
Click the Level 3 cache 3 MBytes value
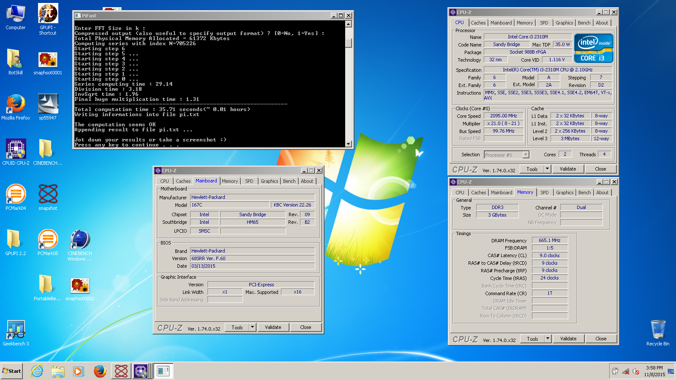point(570,138)
